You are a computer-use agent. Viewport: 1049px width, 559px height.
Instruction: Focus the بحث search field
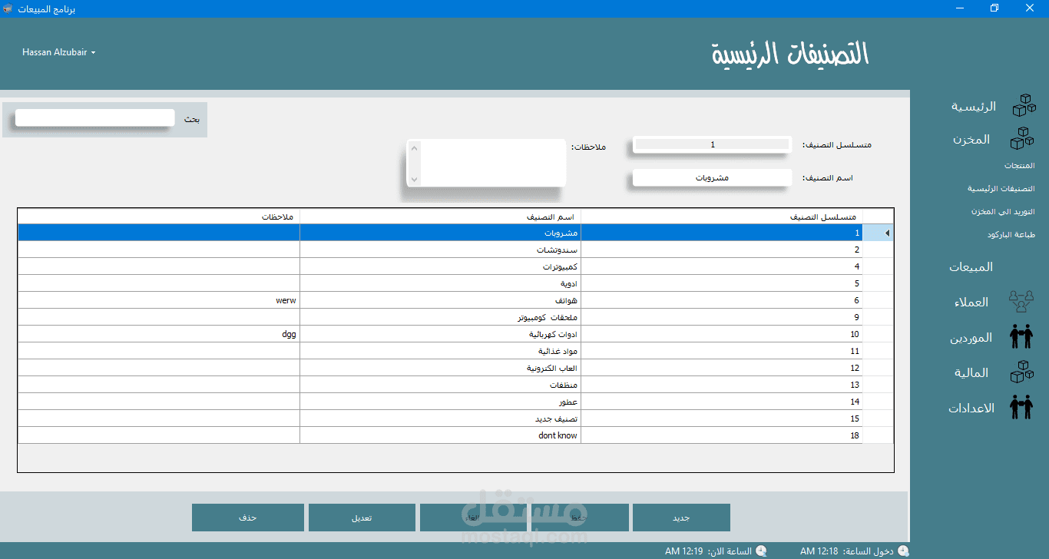[95, 118]
